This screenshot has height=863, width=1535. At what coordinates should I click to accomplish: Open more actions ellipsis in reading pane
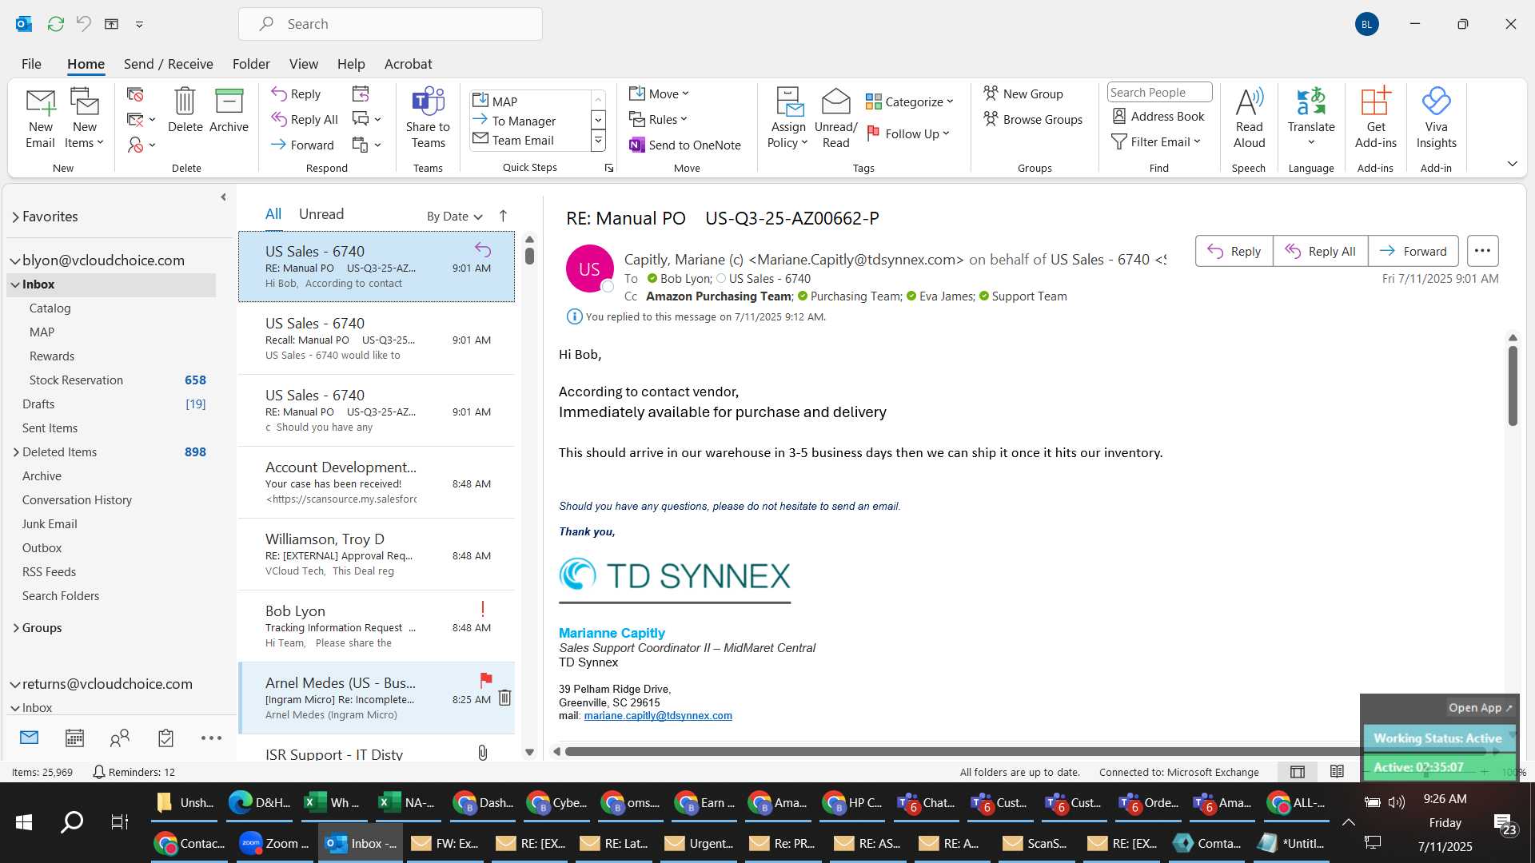(1482, 251)
